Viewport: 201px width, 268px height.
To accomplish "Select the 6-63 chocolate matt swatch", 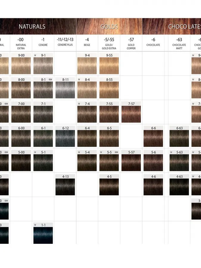I will point(179,136).
